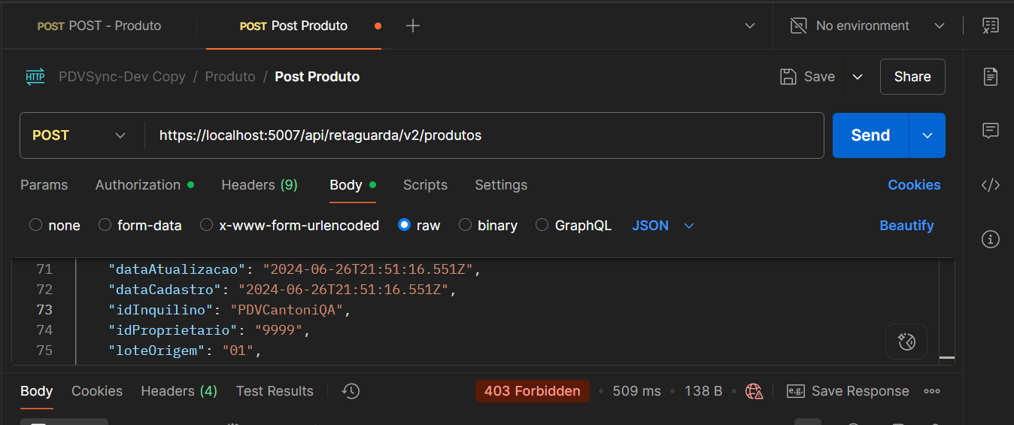Click the Send button
This screenshot has height=425, width=1014.
pyautogui.click(x=870, y=135)
